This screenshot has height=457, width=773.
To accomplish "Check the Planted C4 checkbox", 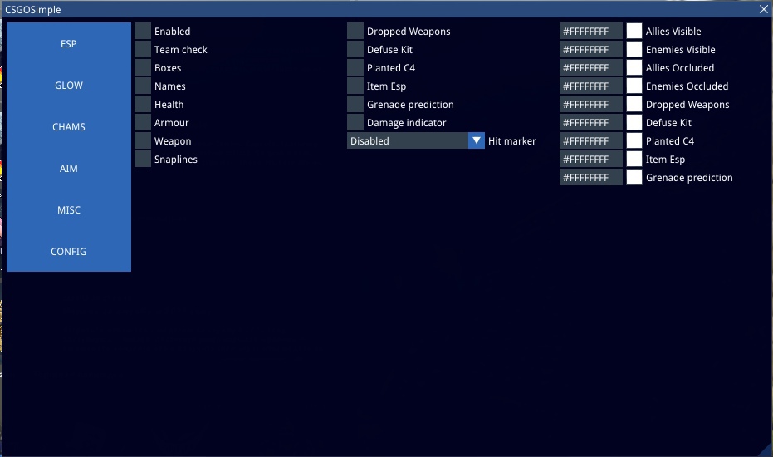I will pyautogui.click(x=355, y=67).
